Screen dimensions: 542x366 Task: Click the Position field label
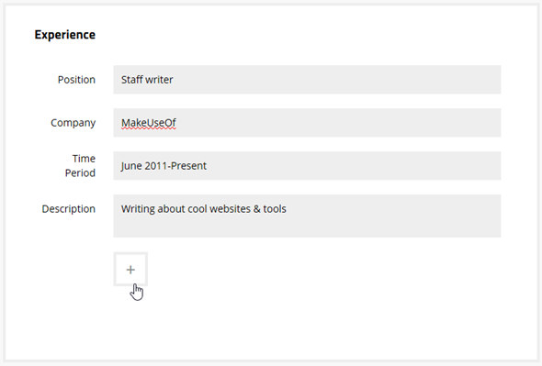(76, 80)
